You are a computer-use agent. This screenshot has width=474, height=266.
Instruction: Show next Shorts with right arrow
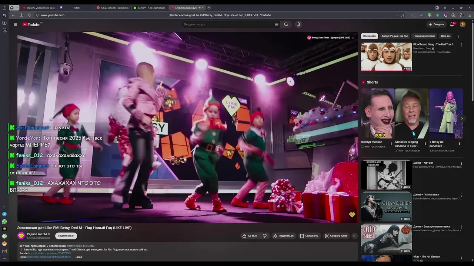(x=462, y=119)
